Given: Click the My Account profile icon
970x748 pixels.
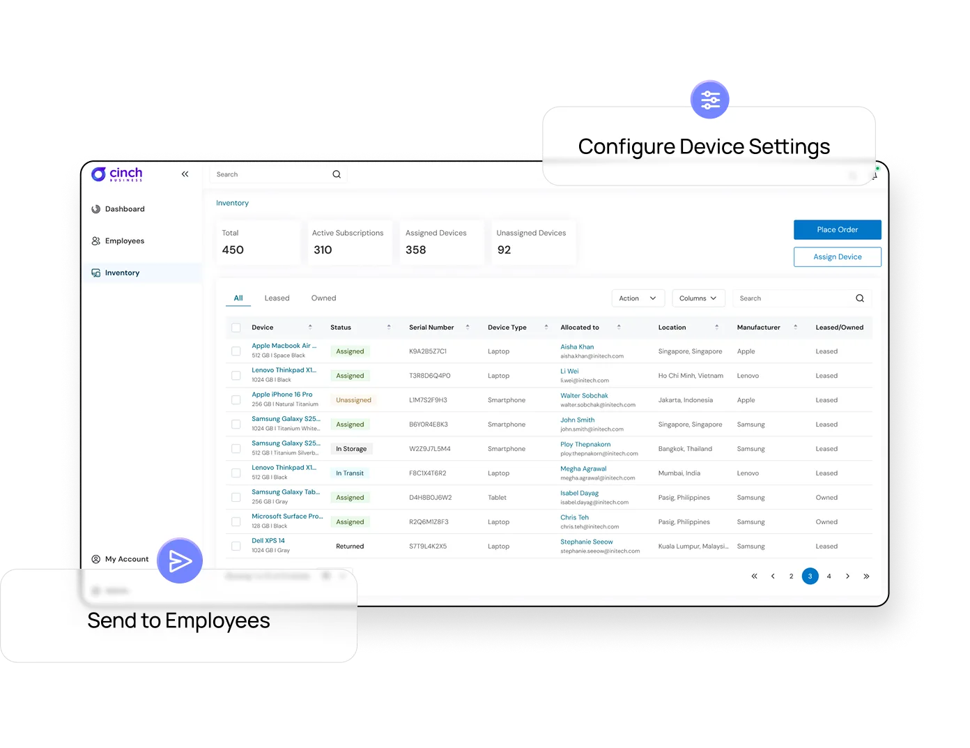Looking at the screenshot, I should (96, 559).
